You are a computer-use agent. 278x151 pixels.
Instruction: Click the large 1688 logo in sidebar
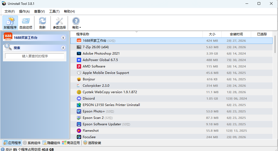tap(8, 37)
